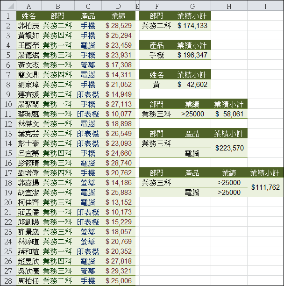284x286 pixels.
Task: Select criteria cell 手機 in F5
Action: [x=156, y=55]
